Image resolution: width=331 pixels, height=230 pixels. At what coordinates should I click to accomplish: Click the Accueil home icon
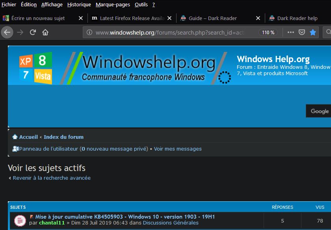(15, 137)
